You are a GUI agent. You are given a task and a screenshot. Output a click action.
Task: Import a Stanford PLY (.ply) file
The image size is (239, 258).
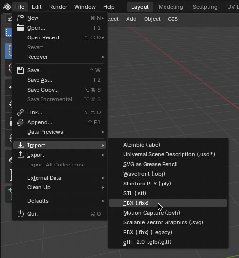[x=168, y=184]
